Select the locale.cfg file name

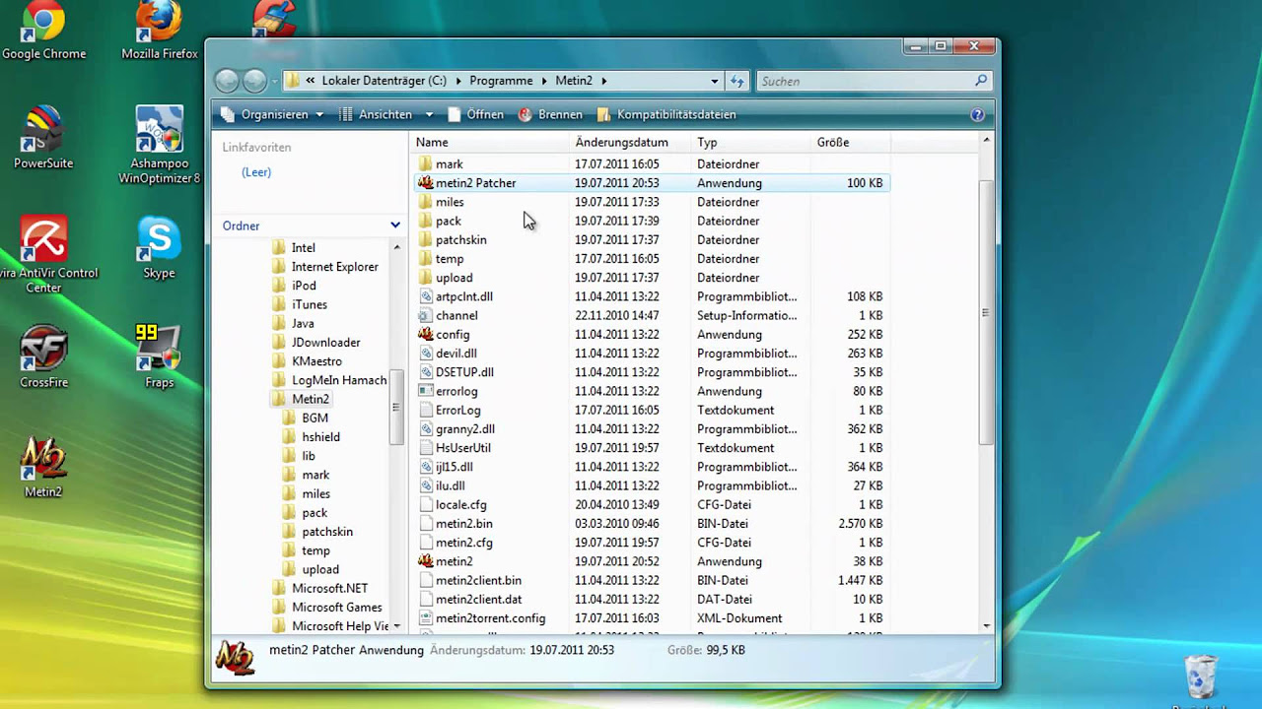[x=461, y=505]
